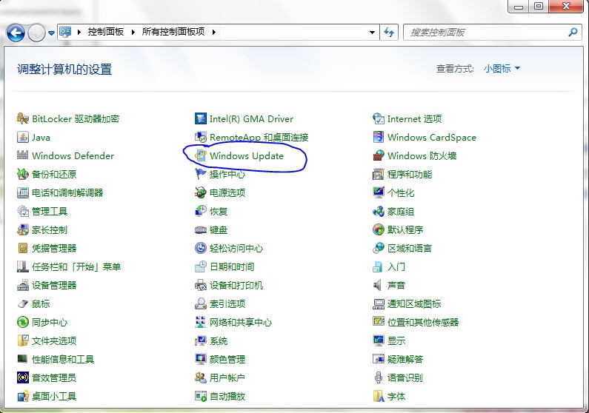The height and width of the screenshot is (413, 589).
Task: Open 默认程序 icon
Action: coord(379,229)
